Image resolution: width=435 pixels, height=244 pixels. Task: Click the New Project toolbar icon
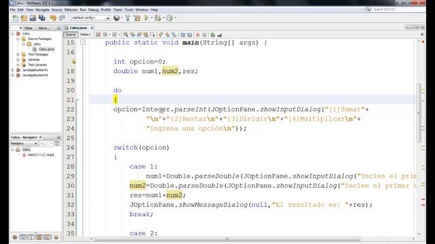24,18
